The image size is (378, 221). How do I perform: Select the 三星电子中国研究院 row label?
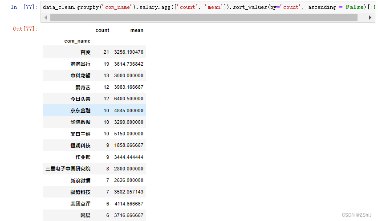tap(68, 169)
